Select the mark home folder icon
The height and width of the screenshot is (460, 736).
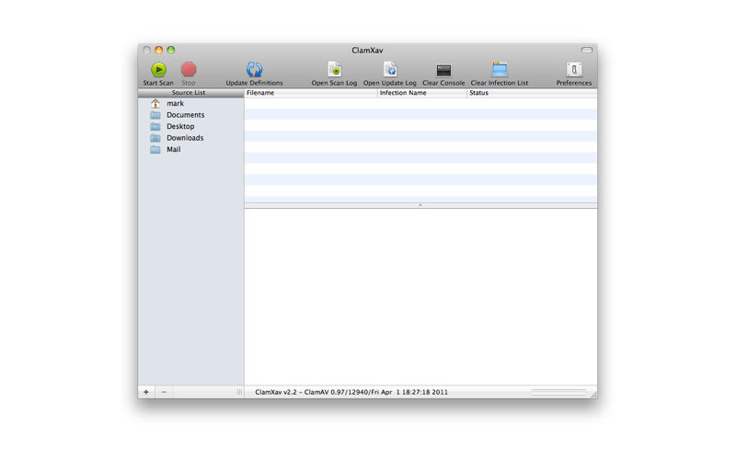coord(155,103)
